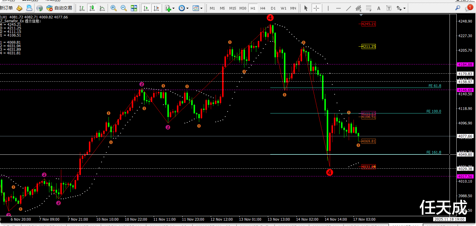Click the zoom out magnifier icon
Screen dimensions: 476x226
click(124, 8)
